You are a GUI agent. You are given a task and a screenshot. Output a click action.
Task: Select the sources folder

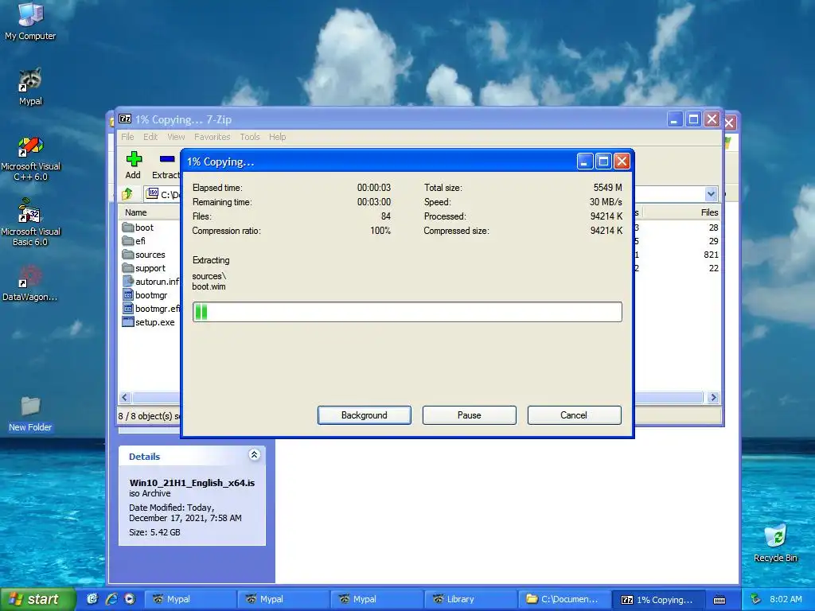tap(144, 255)
